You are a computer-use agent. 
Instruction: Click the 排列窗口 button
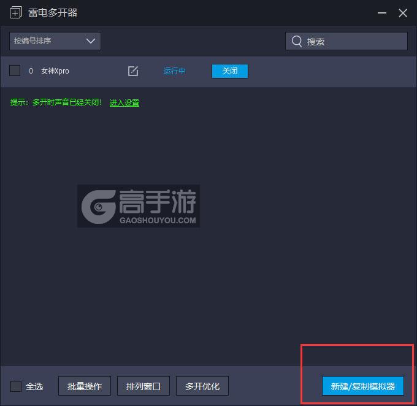(x=143, y=386)
